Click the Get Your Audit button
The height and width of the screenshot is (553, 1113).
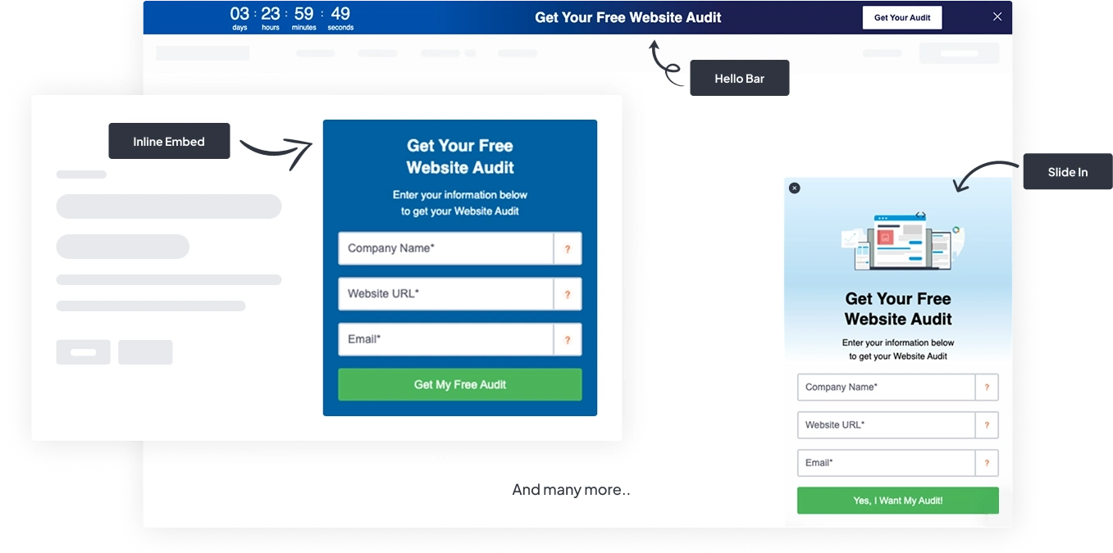902,17
